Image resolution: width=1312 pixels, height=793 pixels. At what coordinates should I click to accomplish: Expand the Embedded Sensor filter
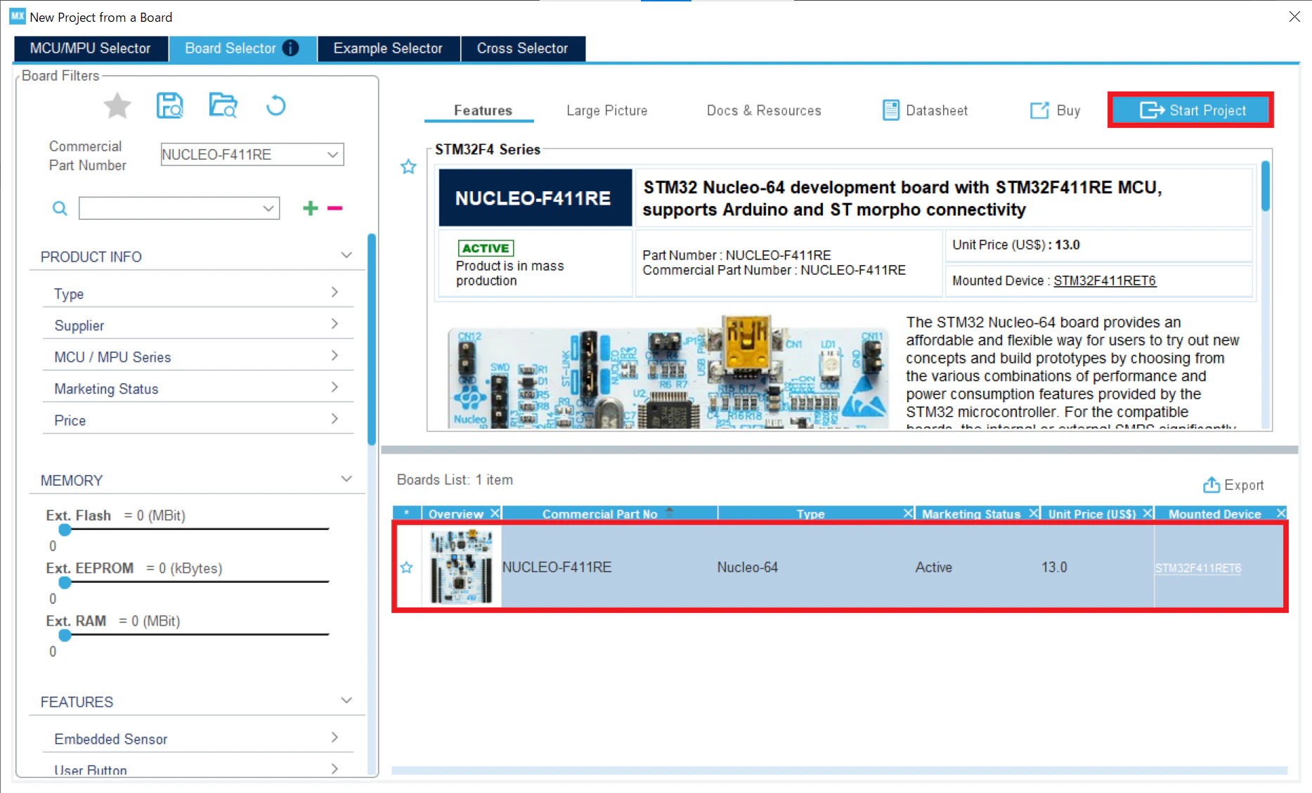point(335,737)
